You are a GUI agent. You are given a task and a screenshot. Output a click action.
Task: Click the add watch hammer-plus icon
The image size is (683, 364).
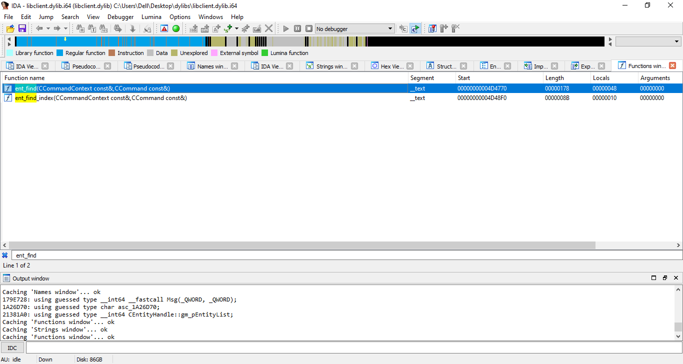pos(444,28)
